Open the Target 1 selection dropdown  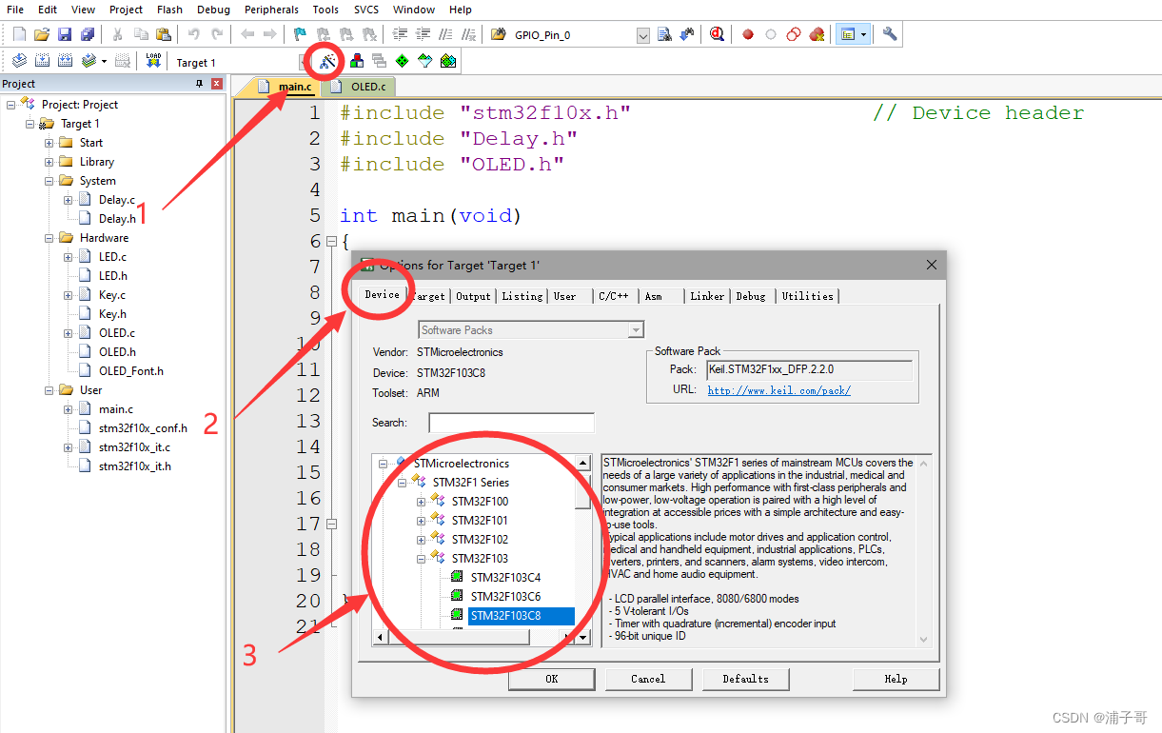tap(305, 62)
